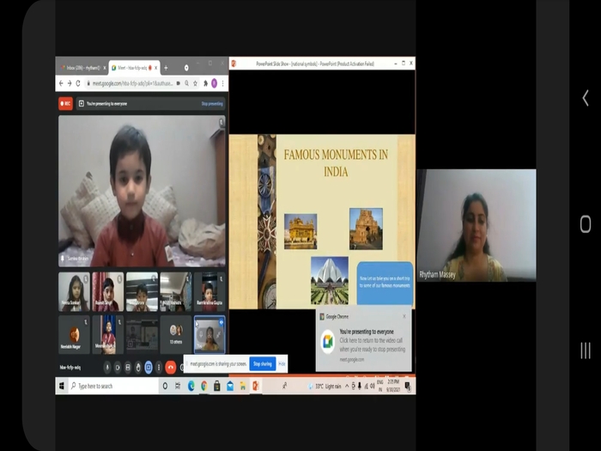This screenshot has width=601, height=451.
Task: Tap the Android recent apps button
Action: tap(586, 350)
